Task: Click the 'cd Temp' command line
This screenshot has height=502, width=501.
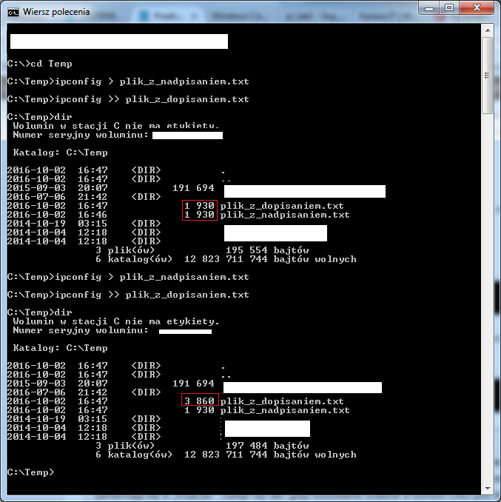Action: pos(40,64)
